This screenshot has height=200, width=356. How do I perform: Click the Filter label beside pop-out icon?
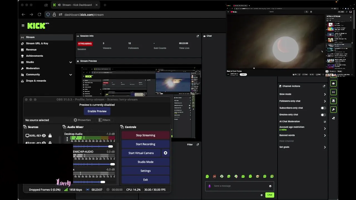[x=190, y=145]
